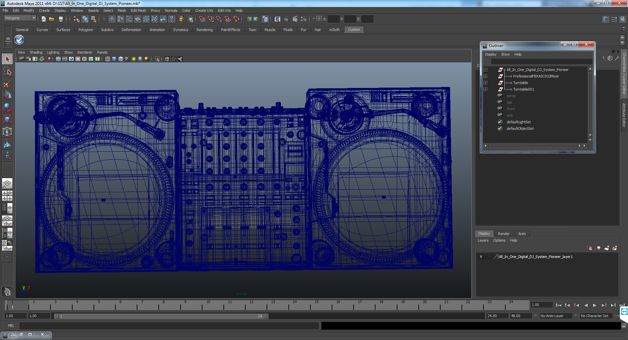
Task: Click the New Scene icon
Action: tap(44, 19)
